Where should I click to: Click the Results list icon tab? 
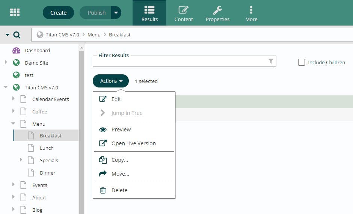(x=149, y=13)
